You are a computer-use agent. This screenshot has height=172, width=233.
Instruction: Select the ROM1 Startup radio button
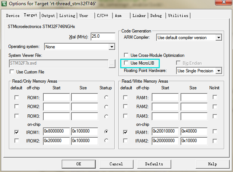107,97
